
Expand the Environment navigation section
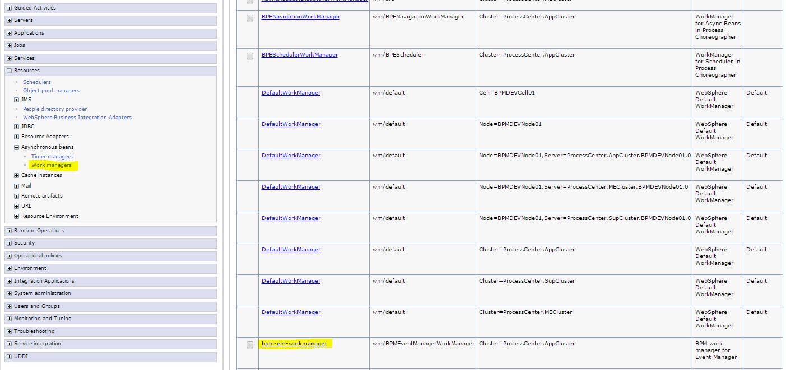pyautogui.click(x=9, y=268)
